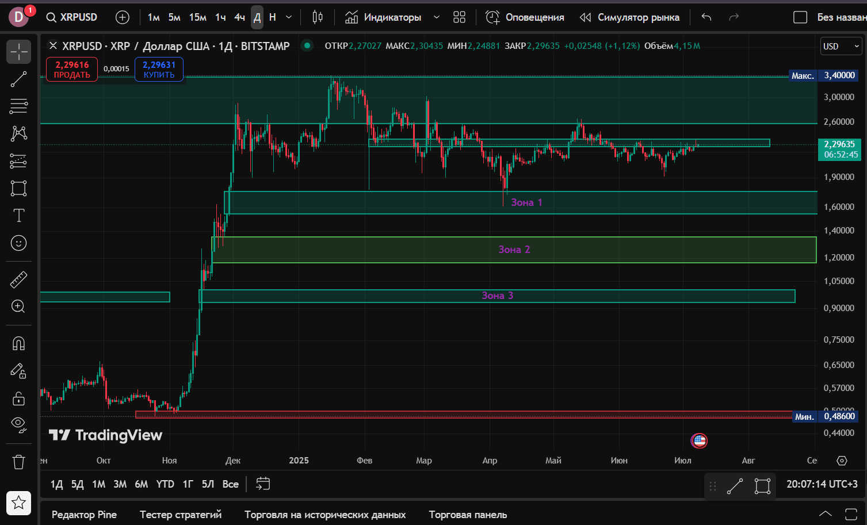Screen dimensions: 867x525
Task: Open the emoji and icons tool
Action: click(18, 243)
